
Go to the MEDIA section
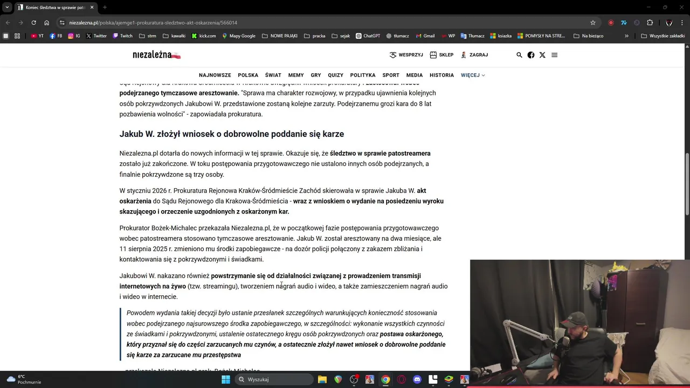[415, 75]
